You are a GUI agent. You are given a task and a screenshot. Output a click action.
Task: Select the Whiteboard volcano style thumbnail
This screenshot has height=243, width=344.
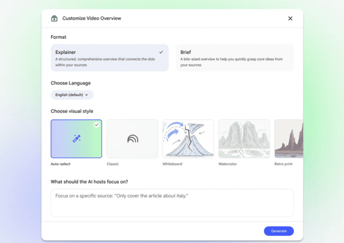pos(188,138)
